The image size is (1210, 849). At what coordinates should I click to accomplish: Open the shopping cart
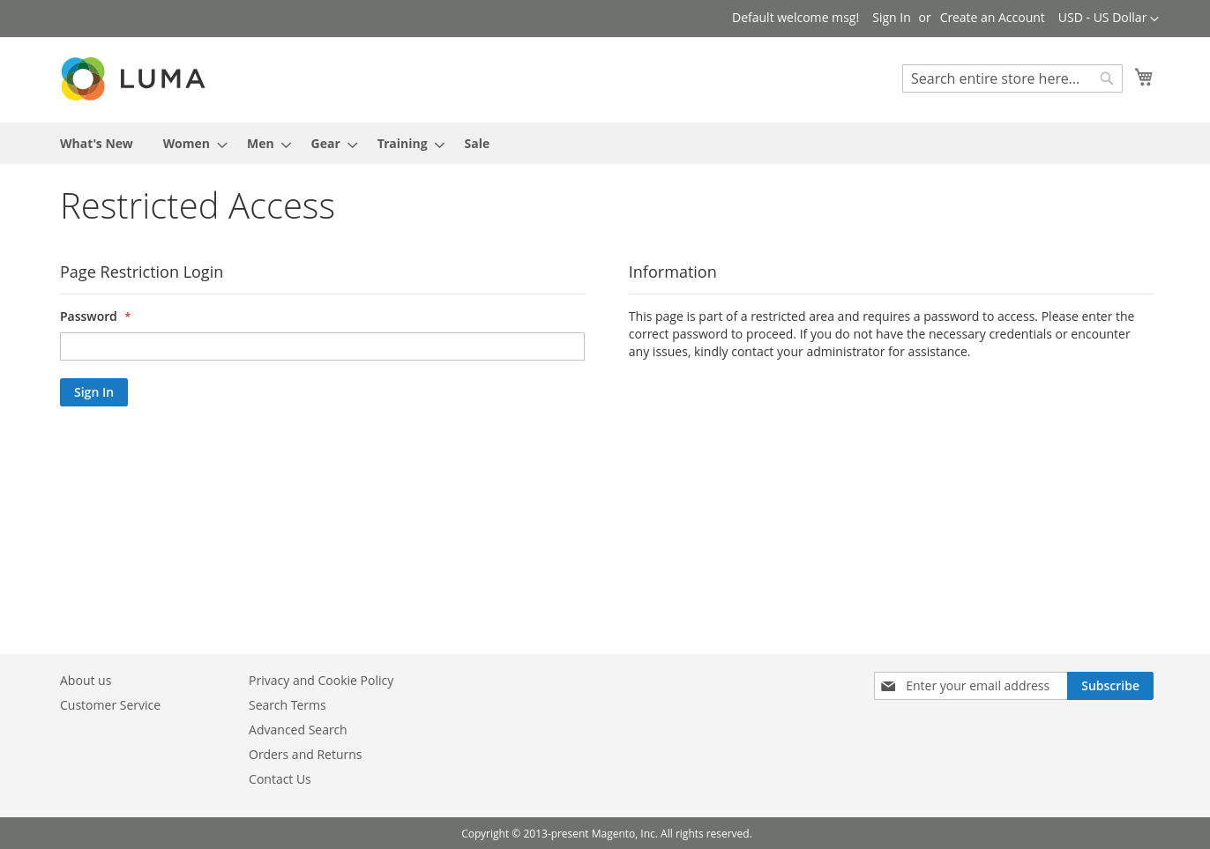pyautogui.click(x=1144, y=78)
